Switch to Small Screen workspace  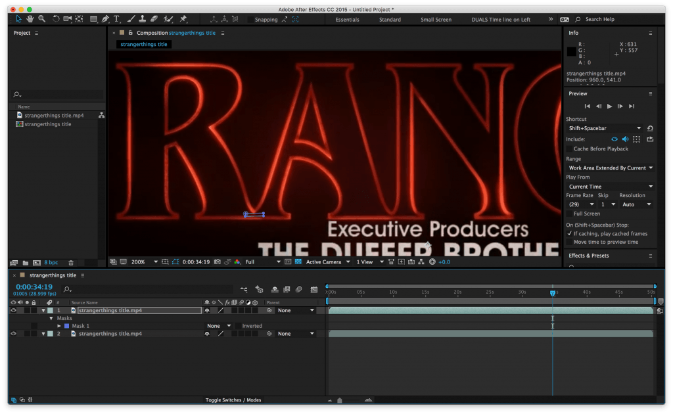[436, 20]
